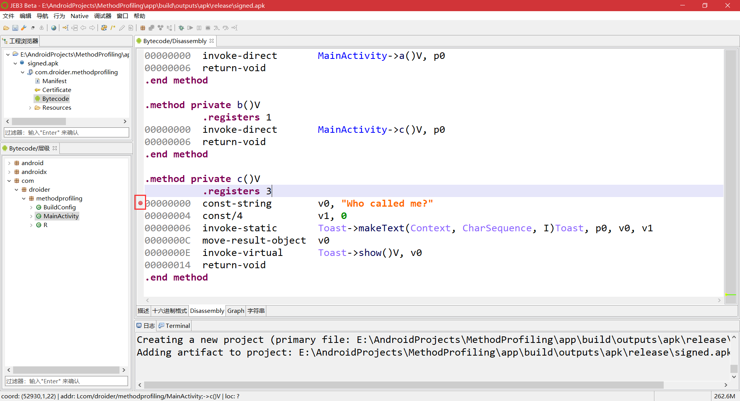This screenshot has height=401, width=740.
Task: Focus the bytecode hierarchy filter input
Action: pyautogui.click(x=66, y=381)
